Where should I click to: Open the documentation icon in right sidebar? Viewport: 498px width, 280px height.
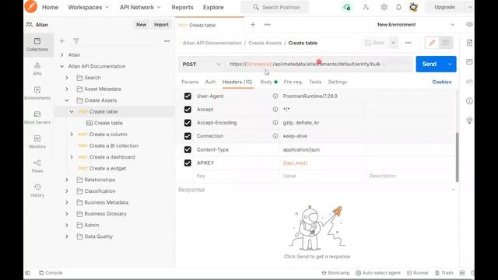tap(469, 43)
